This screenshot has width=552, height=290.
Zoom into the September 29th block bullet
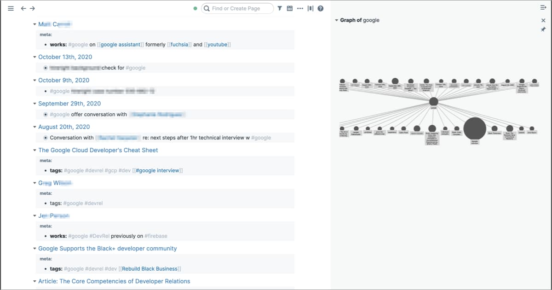click(45, 115)
